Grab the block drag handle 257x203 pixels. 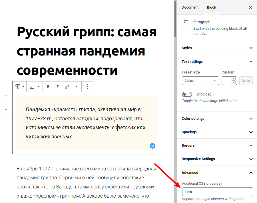(x=6, y=102)
